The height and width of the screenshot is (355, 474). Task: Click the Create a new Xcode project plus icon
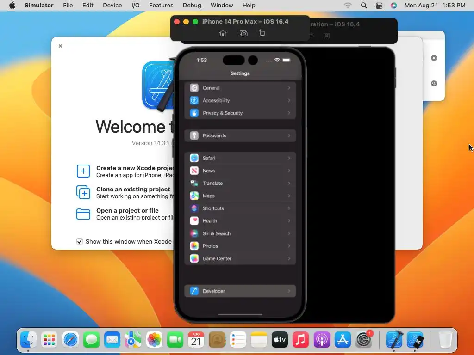point(83,171)
